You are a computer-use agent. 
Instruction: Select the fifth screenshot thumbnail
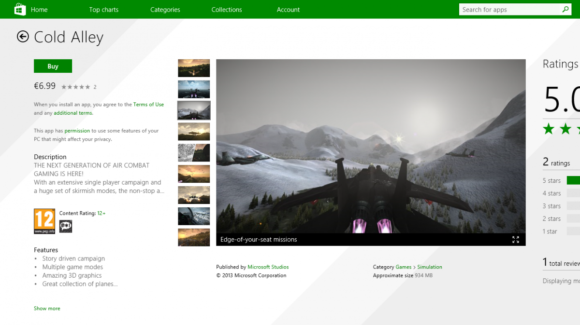click(x=194, y=153)
